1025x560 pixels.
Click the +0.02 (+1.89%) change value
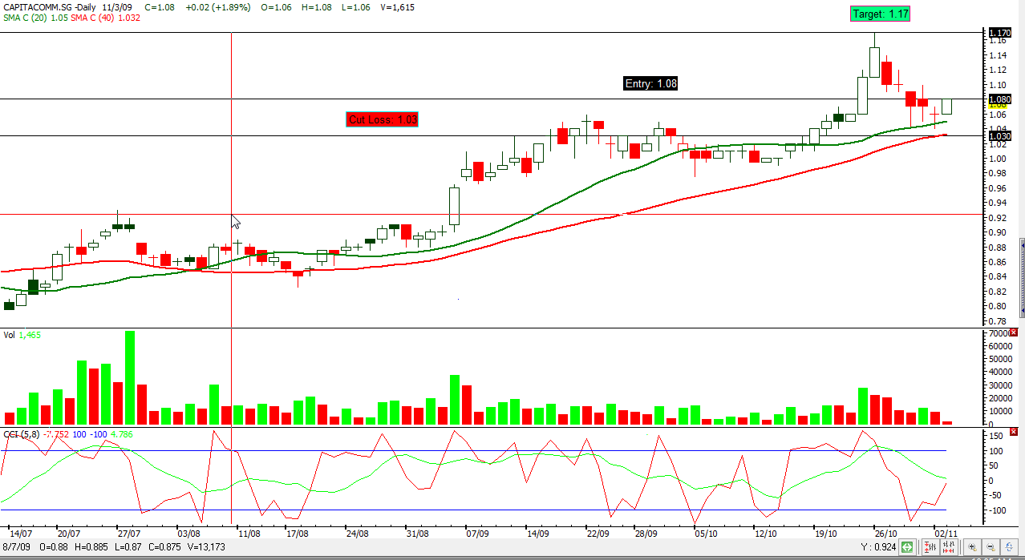click(217, 6)
